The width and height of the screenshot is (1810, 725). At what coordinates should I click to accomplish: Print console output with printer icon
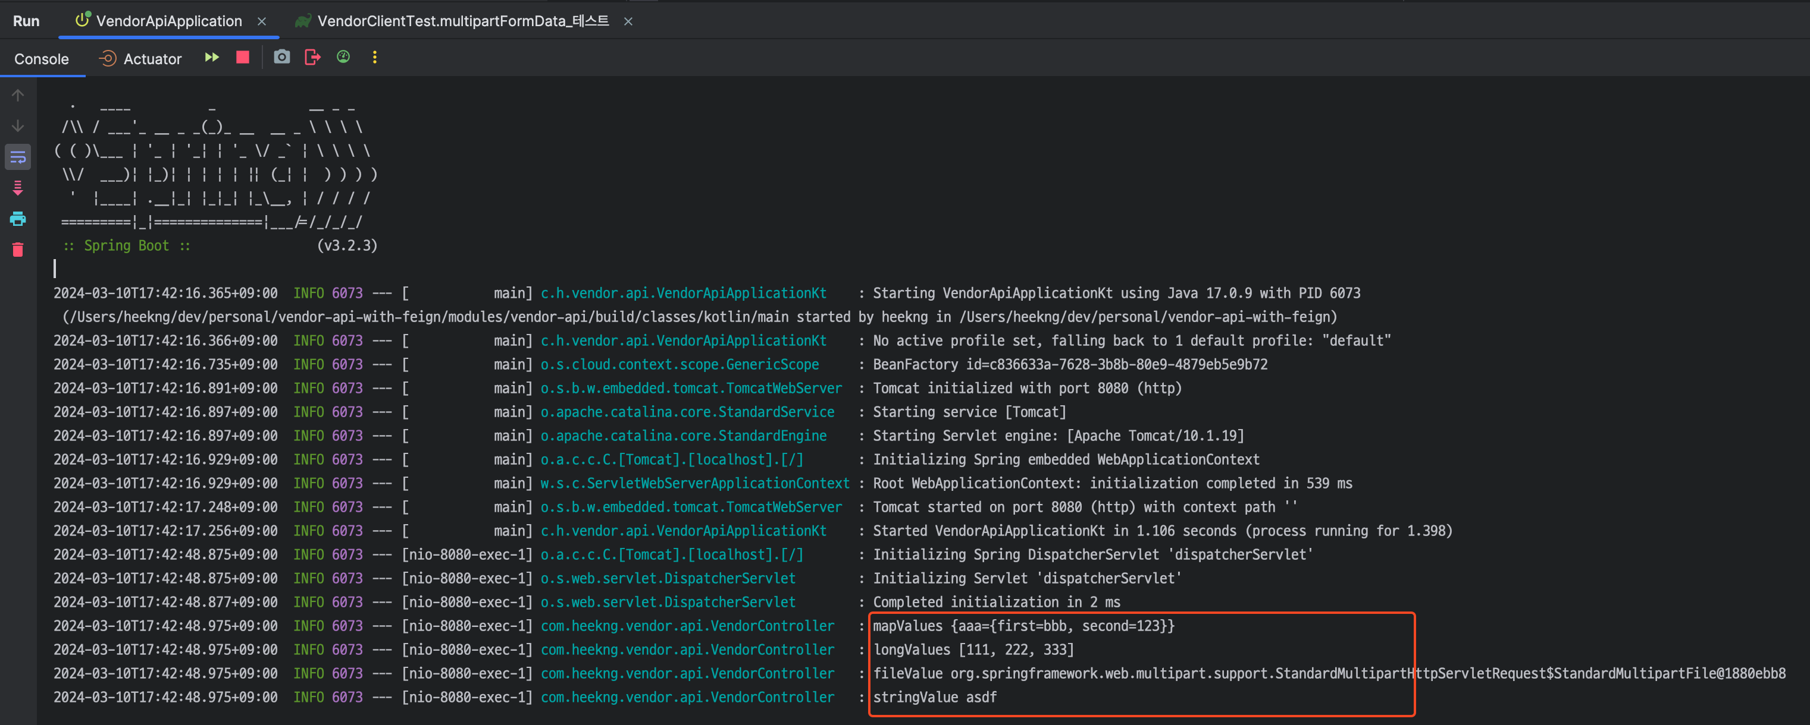click(x=18, y=219)
